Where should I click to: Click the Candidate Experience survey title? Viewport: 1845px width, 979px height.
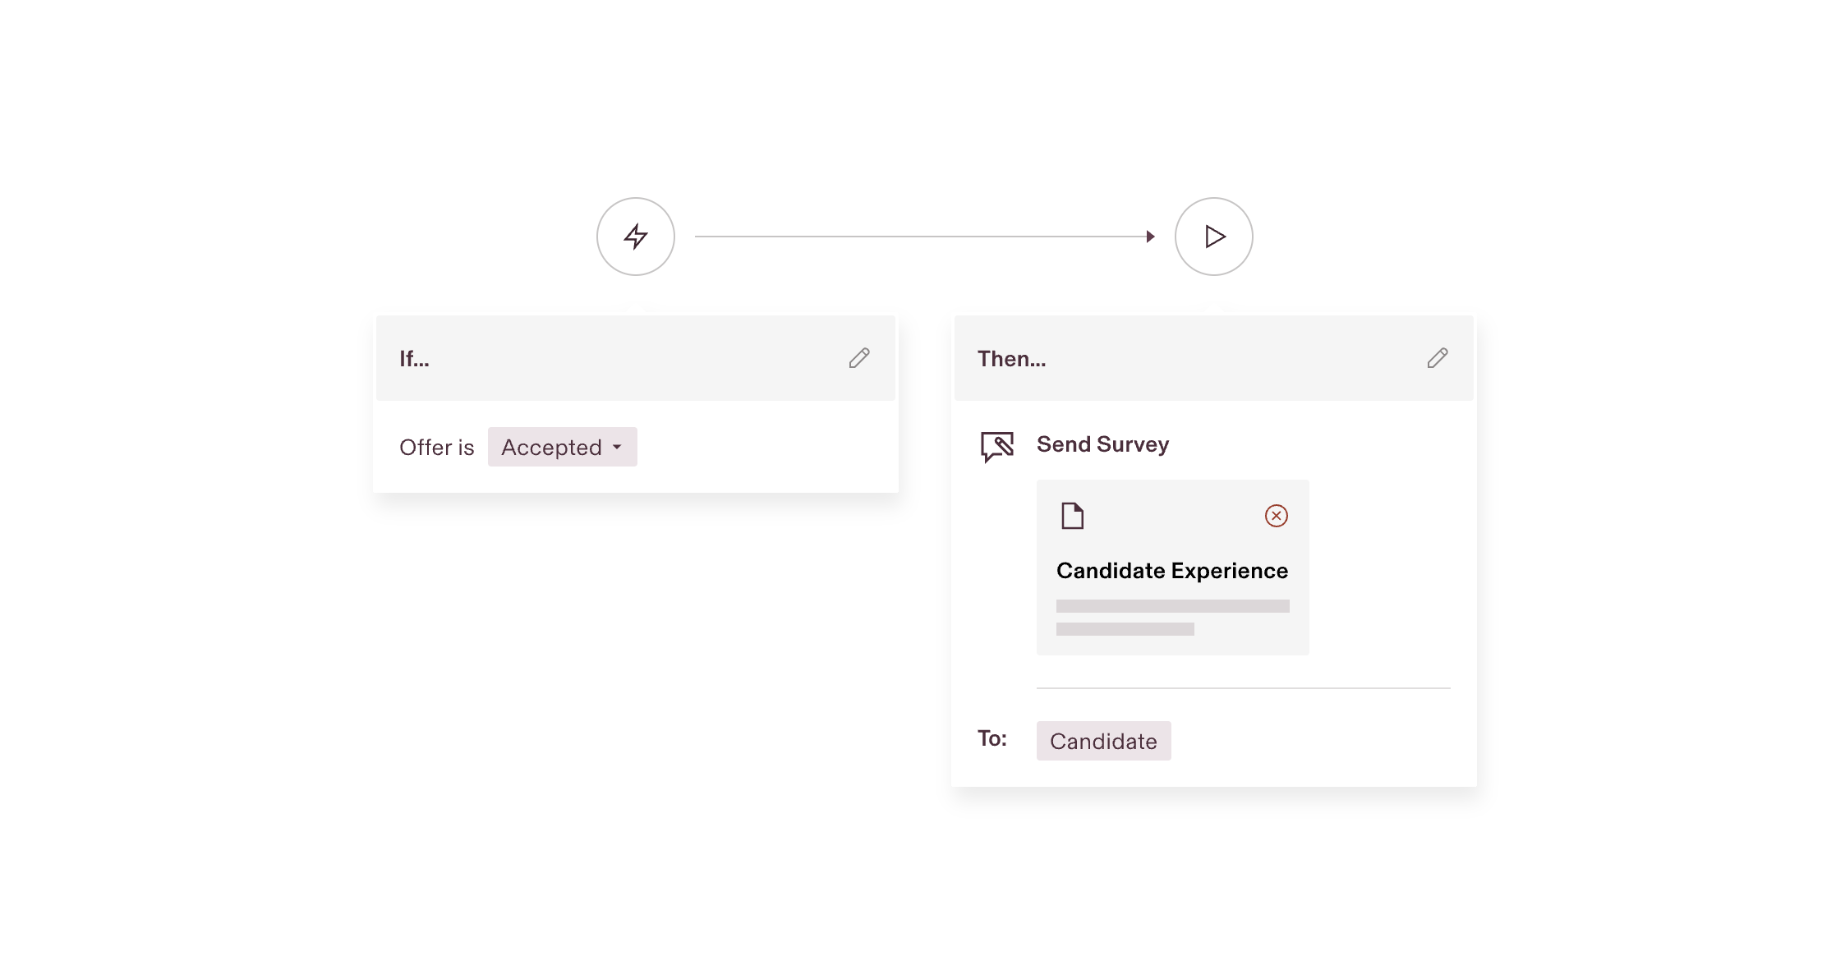(x=1172, y=570)
